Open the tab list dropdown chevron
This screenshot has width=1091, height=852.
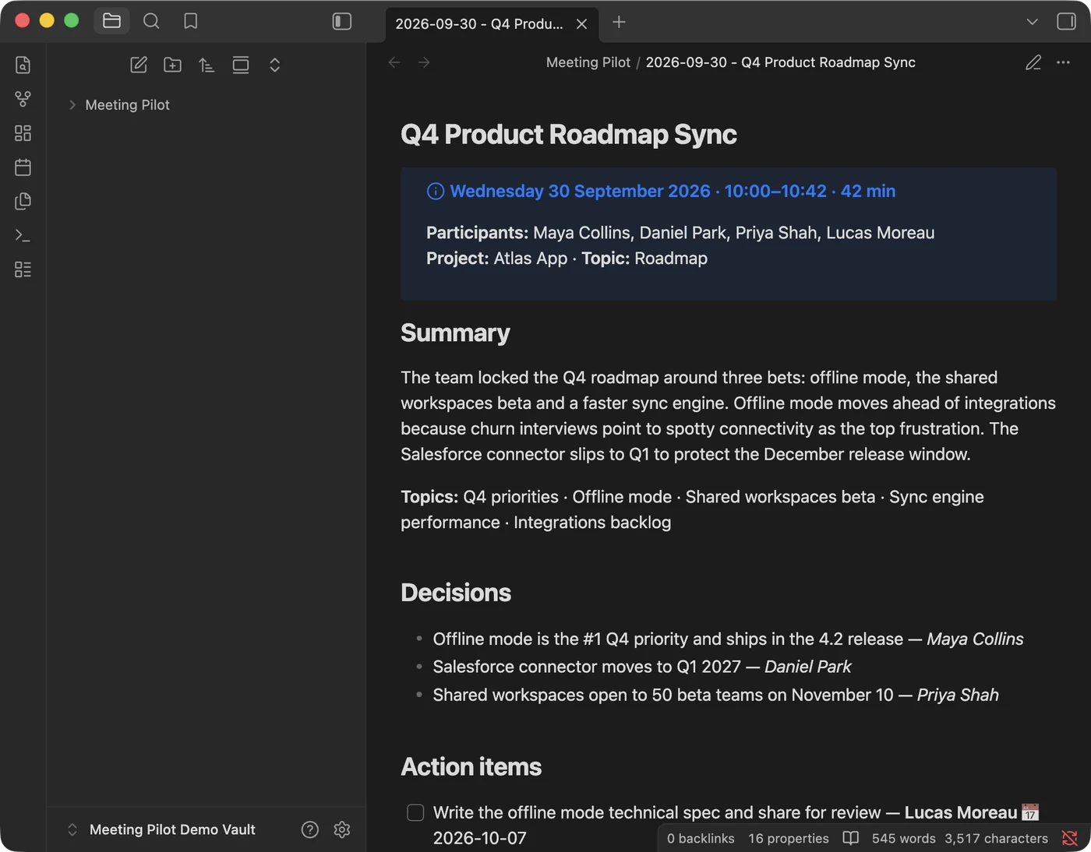click(x=1033, y=22)
